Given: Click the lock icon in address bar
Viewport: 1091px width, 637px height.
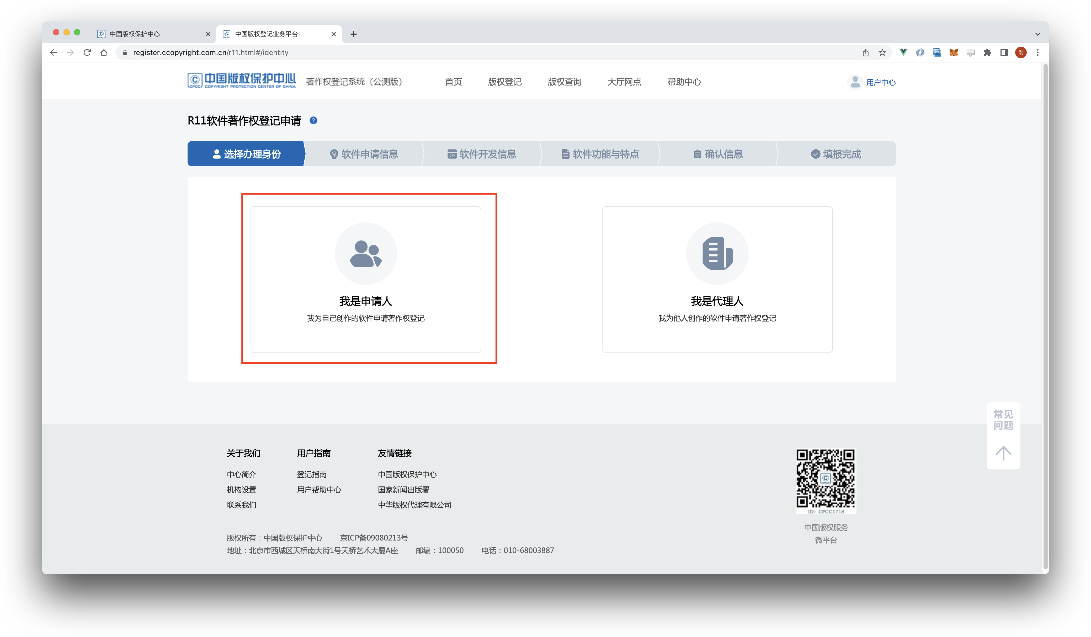Looking at the screenshot, I should 125,52.
